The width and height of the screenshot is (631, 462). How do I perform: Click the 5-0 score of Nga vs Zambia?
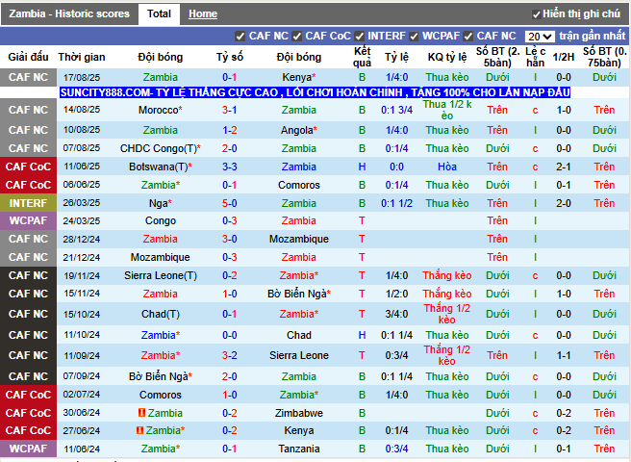229,203
